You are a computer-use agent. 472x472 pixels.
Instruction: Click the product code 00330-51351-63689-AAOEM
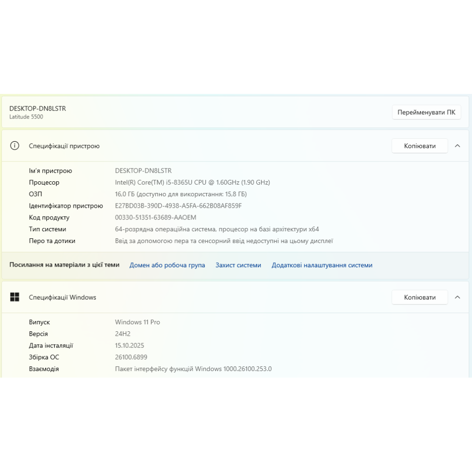155,218
